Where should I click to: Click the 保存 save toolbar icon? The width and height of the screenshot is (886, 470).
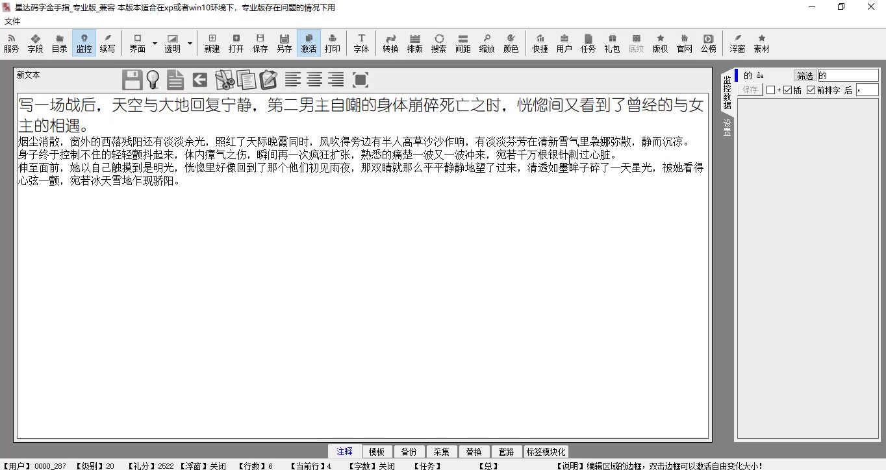[260, 43]
